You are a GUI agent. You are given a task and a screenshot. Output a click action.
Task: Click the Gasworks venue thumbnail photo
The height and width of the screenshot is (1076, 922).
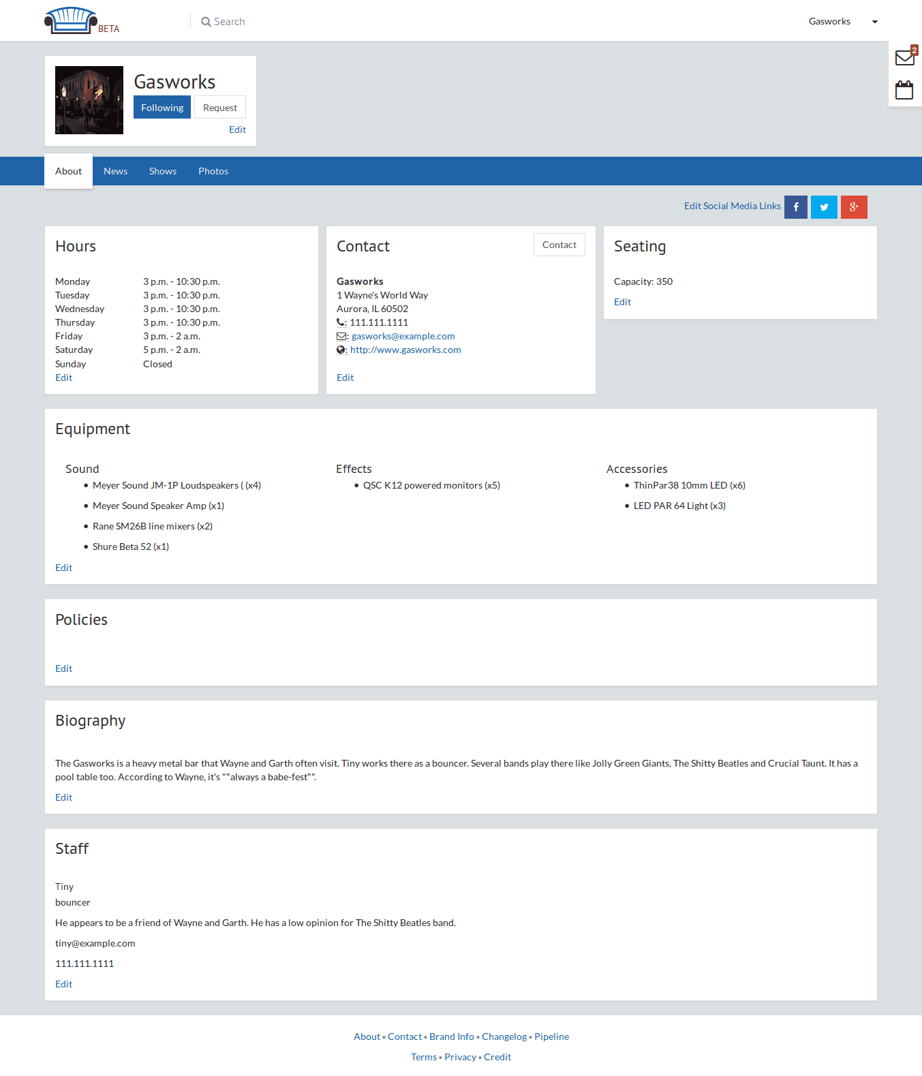click(89, 100)
